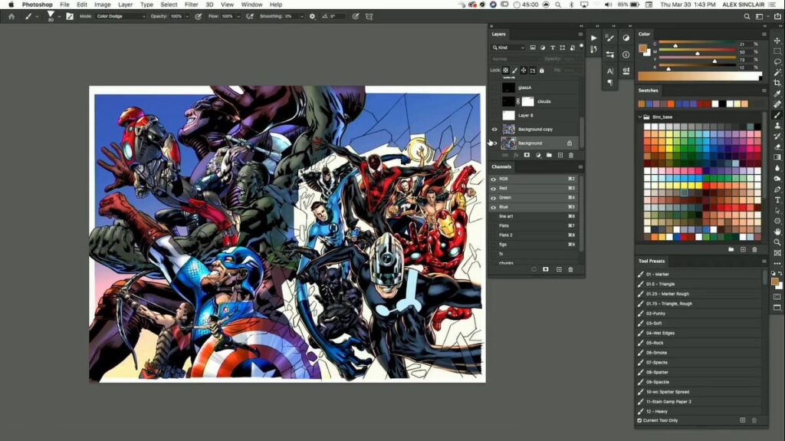Open the brush preset picker dropdown
Viewport: 785px width, 441px height.
pos(59,17)
